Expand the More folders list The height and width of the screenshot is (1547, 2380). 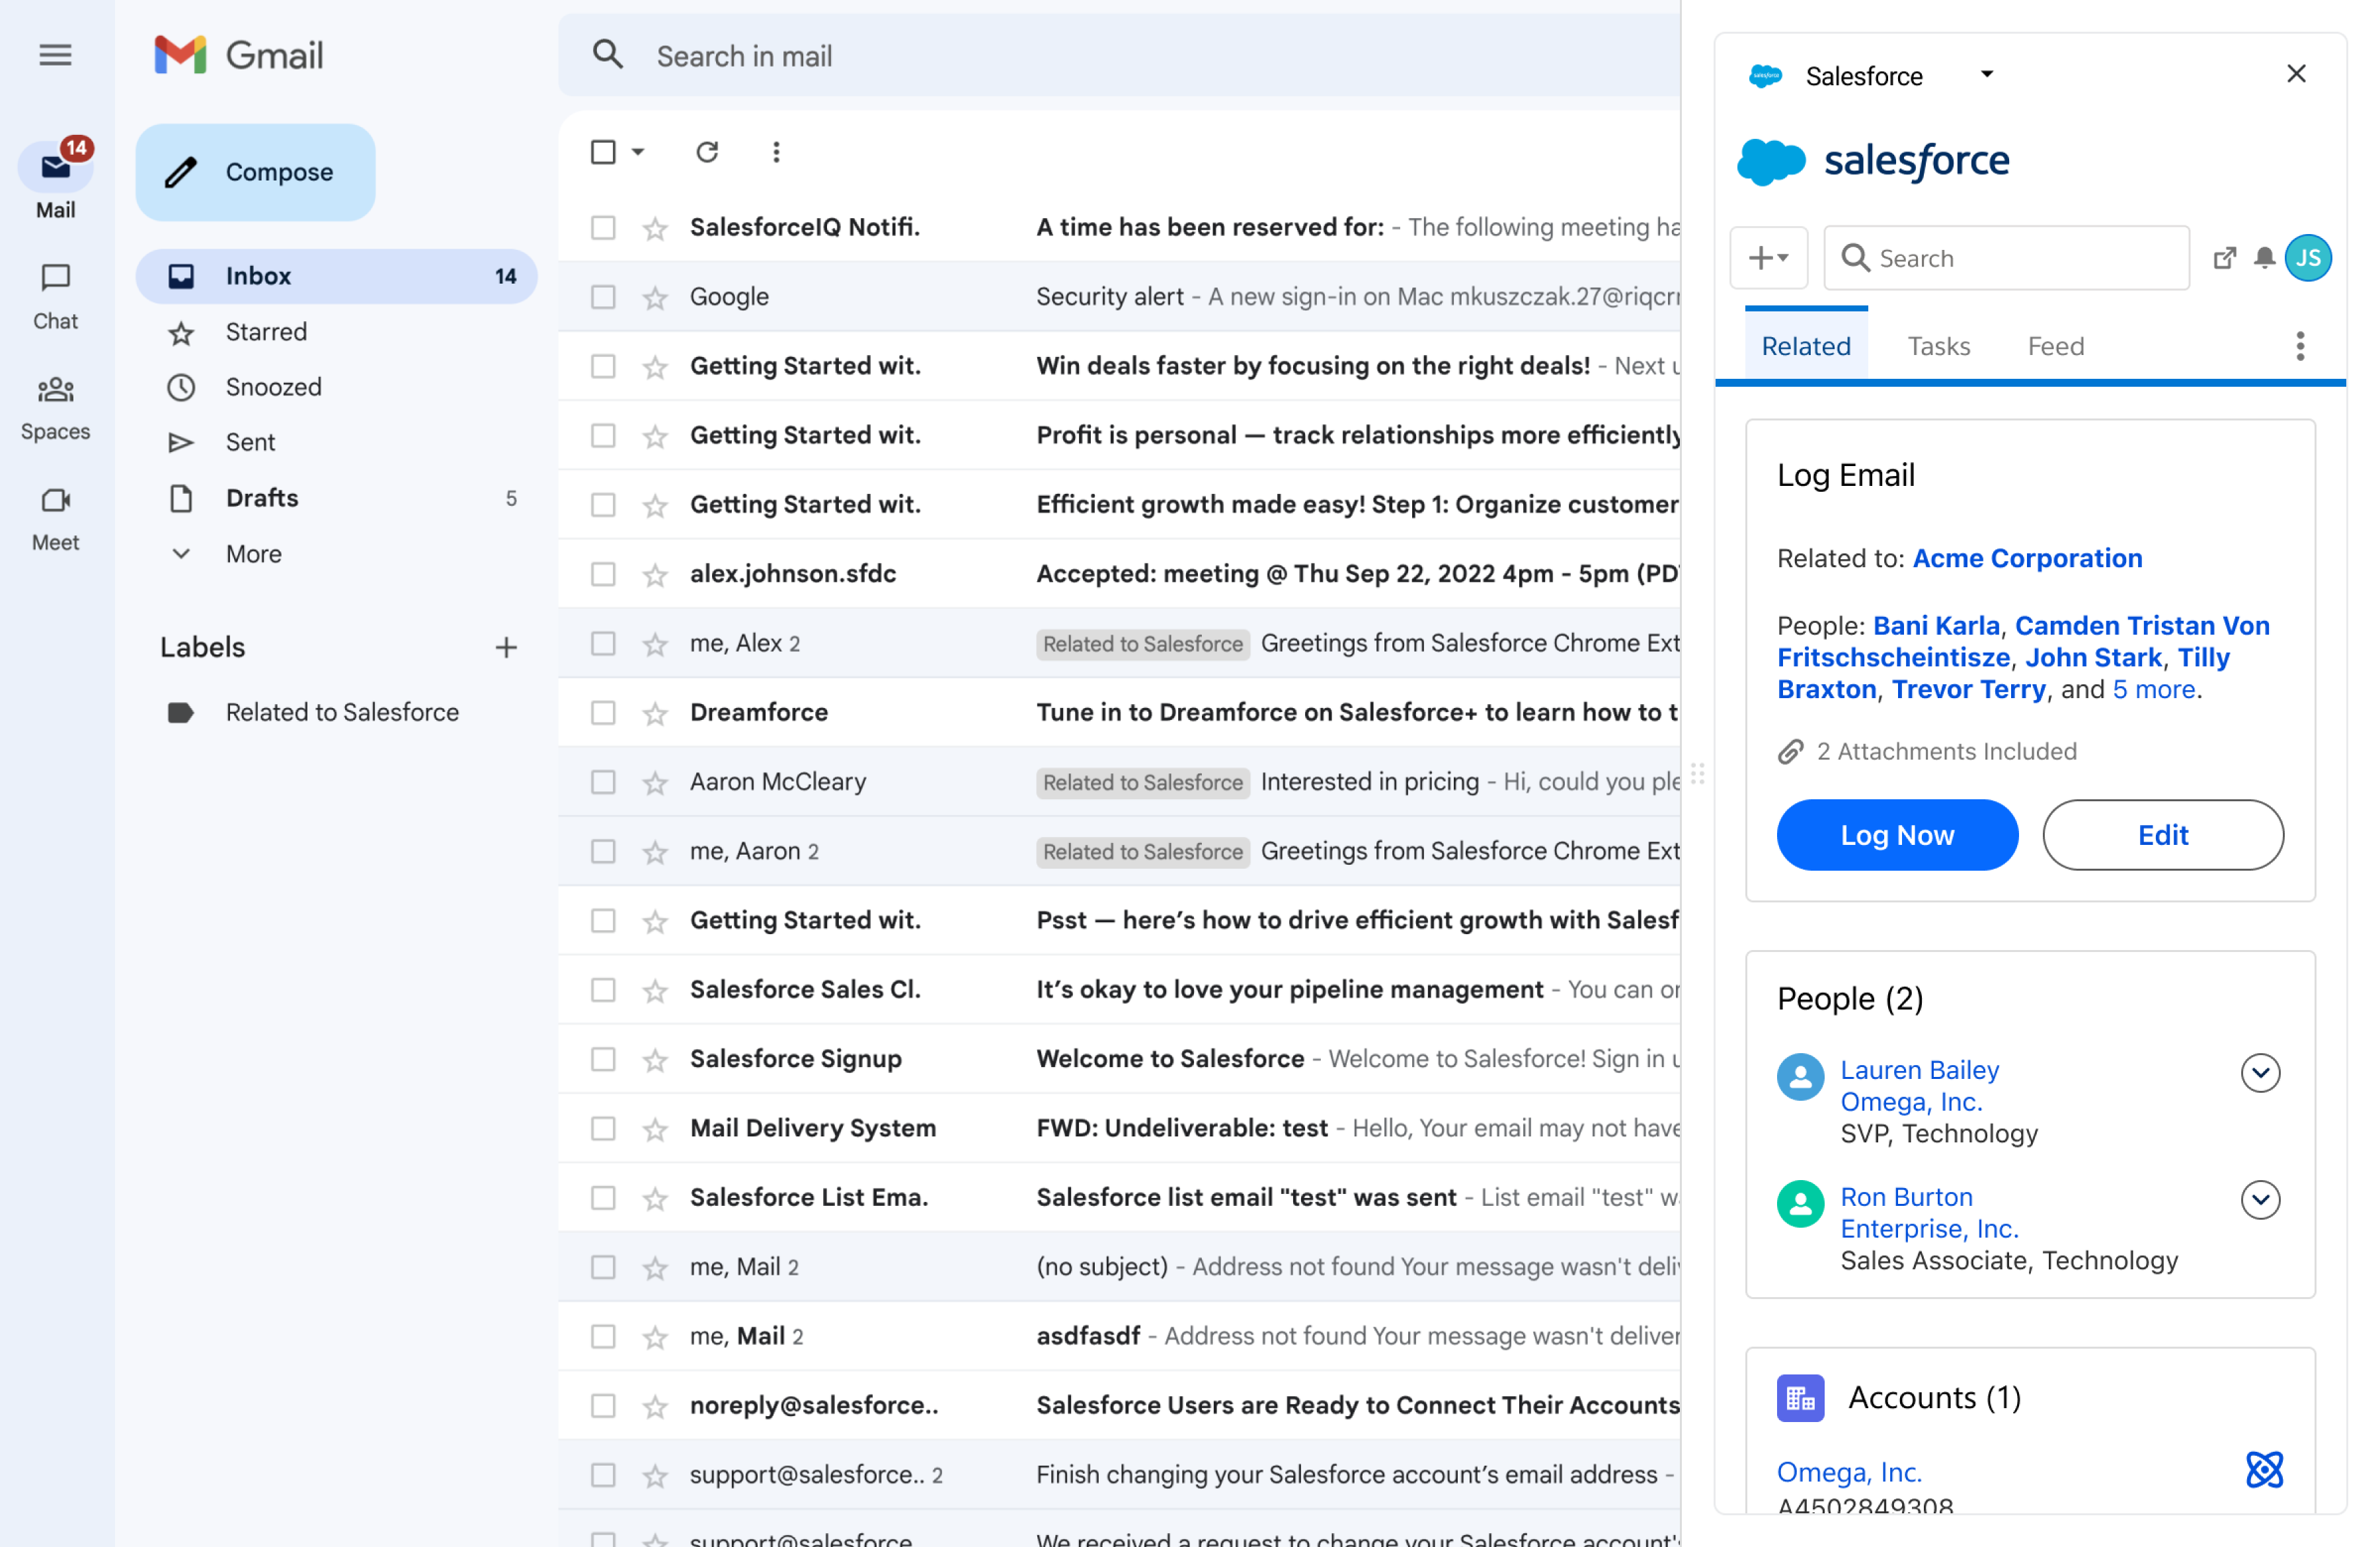(253, 554)
